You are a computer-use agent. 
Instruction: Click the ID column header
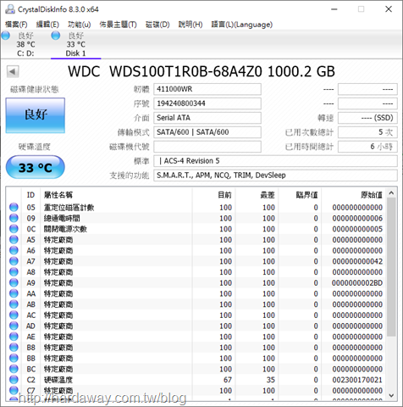30,195
